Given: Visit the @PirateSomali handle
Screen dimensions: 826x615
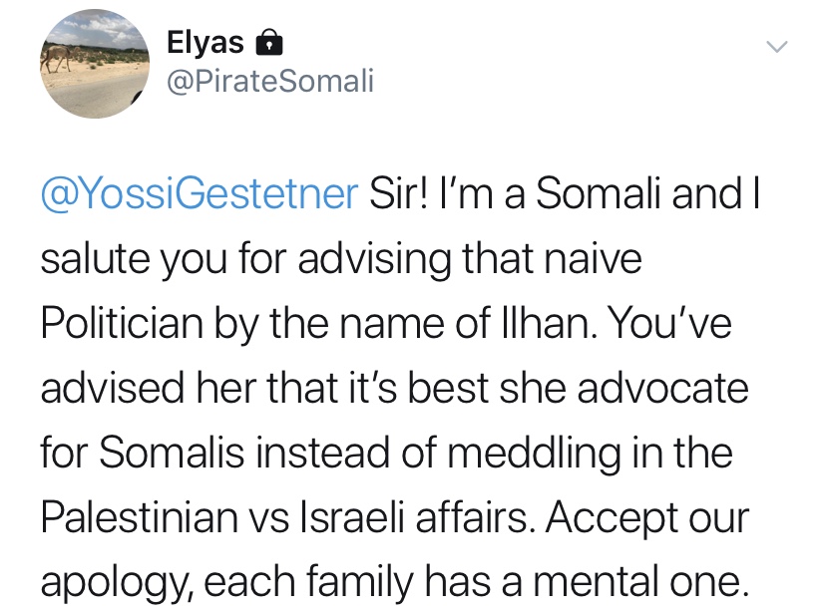Looking at the screenshot, I should 270,81.
